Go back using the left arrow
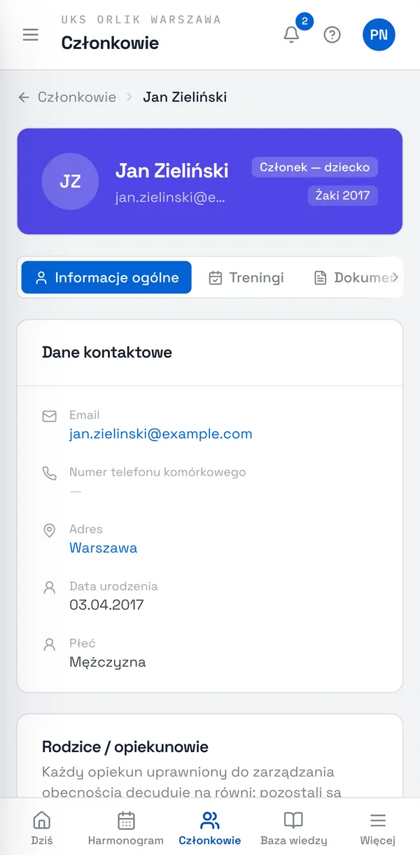The image size is (420, 855). (x=24, y=97)
